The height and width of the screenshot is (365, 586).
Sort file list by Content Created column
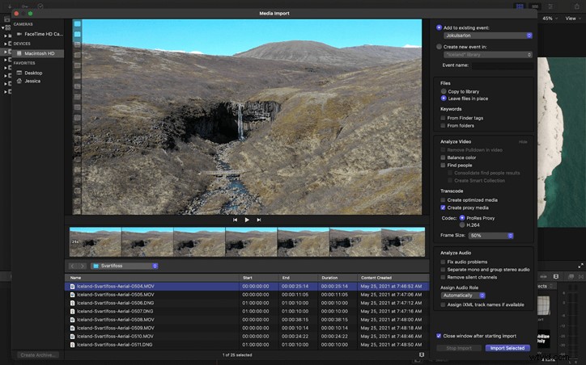(393, 278)
